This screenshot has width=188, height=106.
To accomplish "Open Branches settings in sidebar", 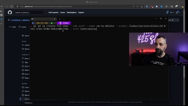I will [x=26, y=58].
